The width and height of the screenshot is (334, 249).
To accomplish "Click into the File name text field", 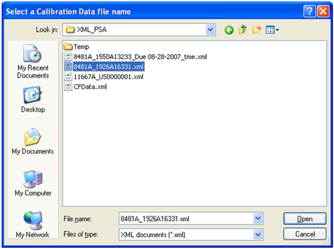I will [186, 219].
